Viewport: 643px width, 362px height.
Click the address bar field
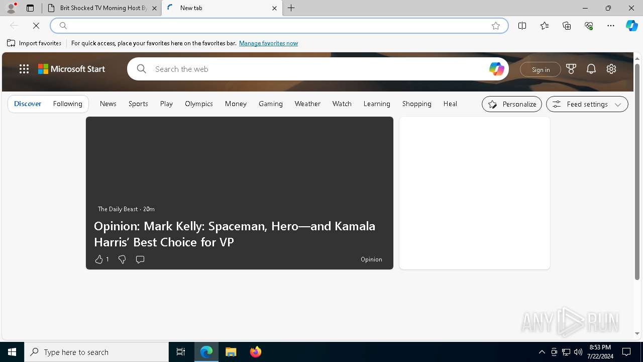tap(279, 26)
